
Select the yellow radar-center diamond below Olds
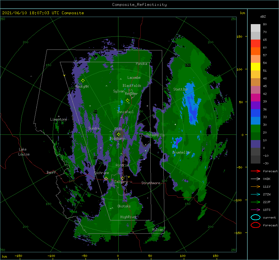click(118, 134)
